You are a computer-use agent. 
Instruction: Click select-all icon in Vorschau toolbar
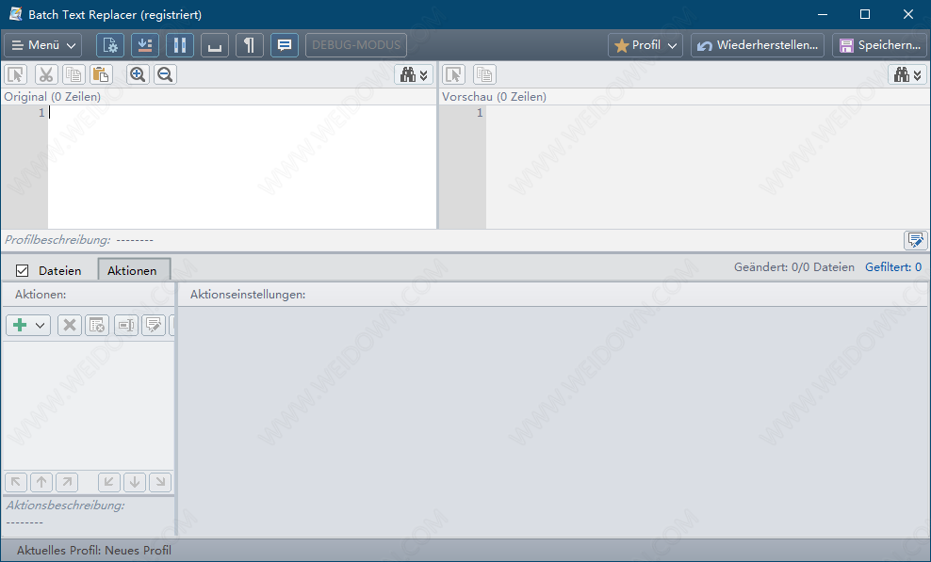(x=454, y=74)
